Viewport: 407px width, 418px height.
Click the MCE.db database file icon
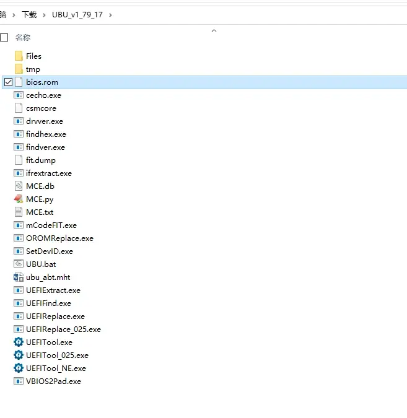(x=19, y=186)
